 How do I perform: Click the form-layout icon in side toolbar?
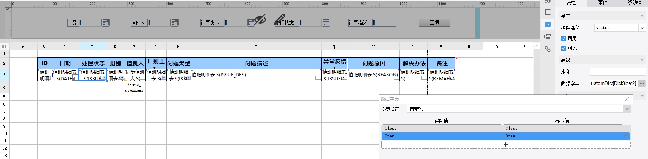[547, 37]
